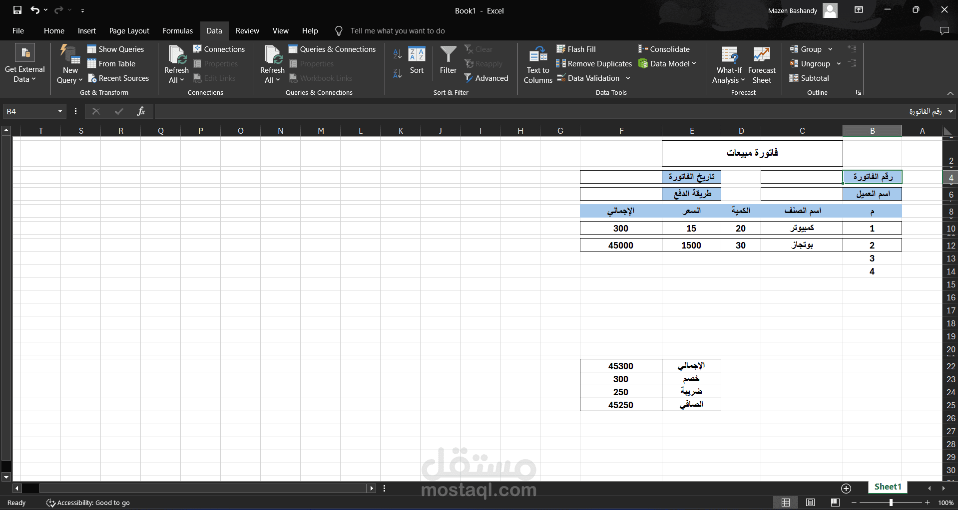Switch to Page Layout view in status bar
958x510 pixels.
click(x=810, y=503)
